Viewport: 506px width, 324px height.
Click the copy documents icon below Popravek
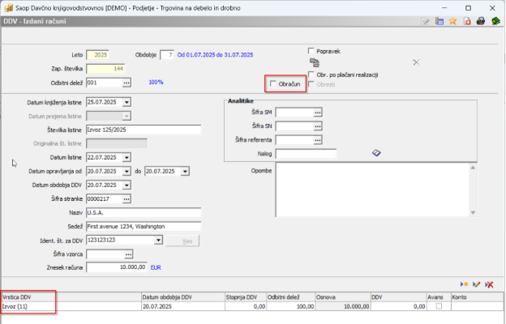tap(314, 62)
